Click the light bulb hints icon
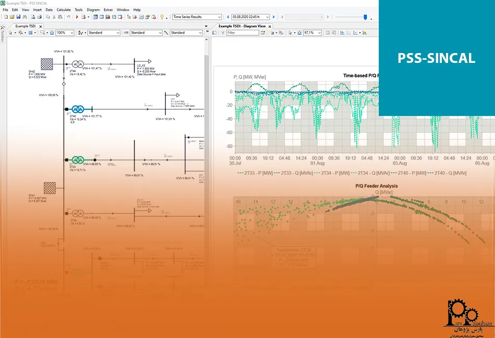The height and width of the screenshot is (338, 495). (162, 17)
